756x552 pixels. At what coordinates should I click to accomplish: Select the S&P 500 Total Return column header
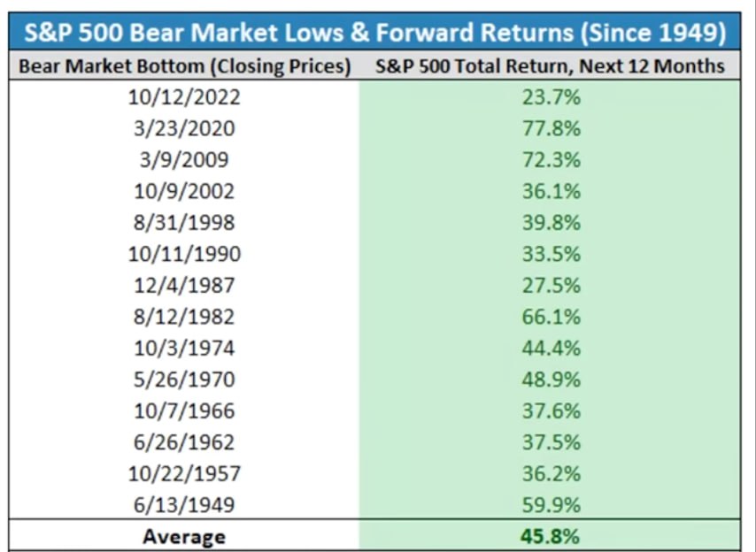tap(550, 65)
